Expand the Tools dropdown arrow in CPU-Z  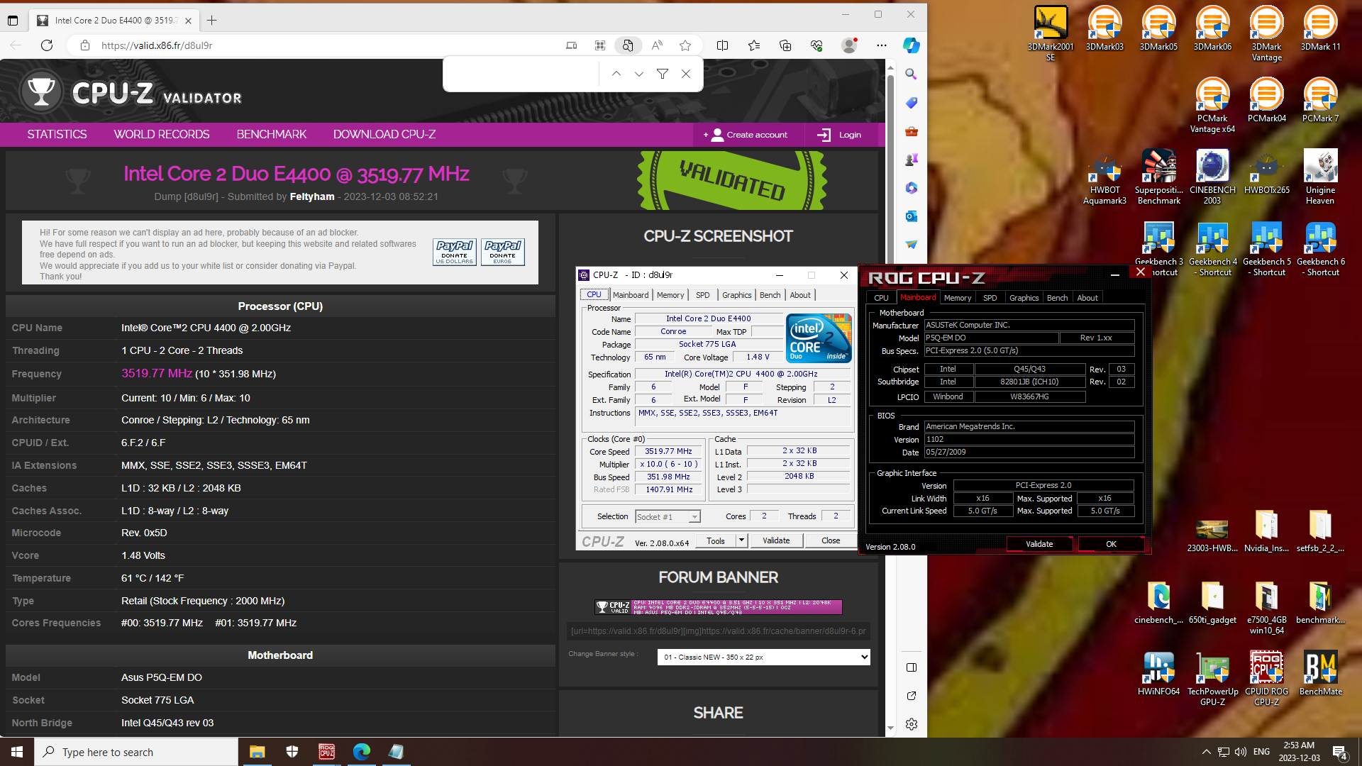(x=741, y=540)
